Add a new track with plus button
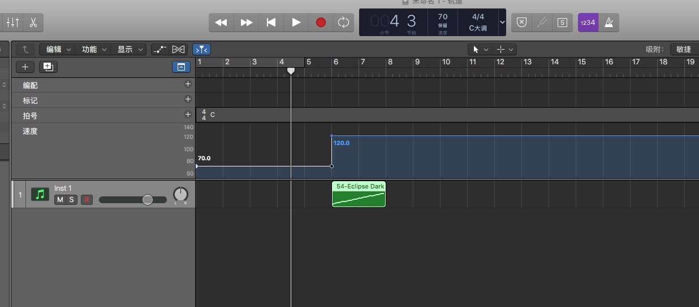The image size is (699, 307). 25,67
